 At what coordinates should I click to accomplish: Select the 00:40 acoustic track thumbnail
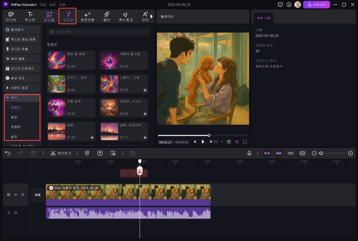pyautogui.click(x=56, y=84)
